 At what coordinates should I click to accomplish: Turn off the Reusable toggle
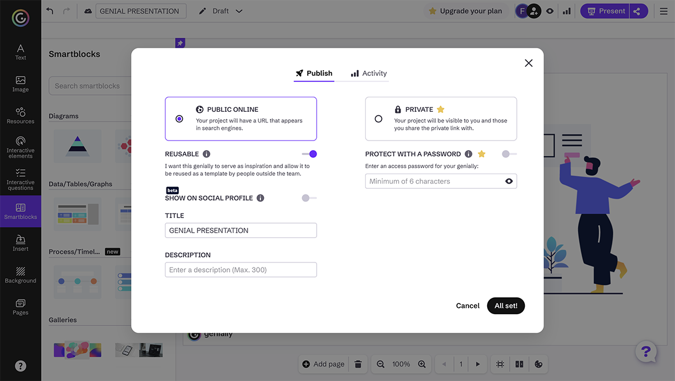click(x=309, y=154)
